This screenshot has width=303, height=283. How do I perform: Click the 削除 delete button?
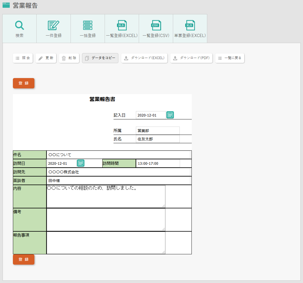(x=69, y=58)
